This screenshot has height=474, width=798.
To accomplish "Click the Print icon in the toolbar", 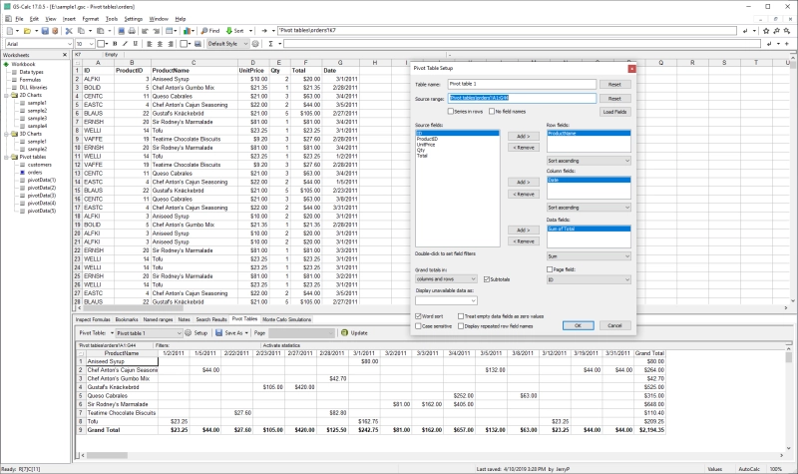I will 132,31.
